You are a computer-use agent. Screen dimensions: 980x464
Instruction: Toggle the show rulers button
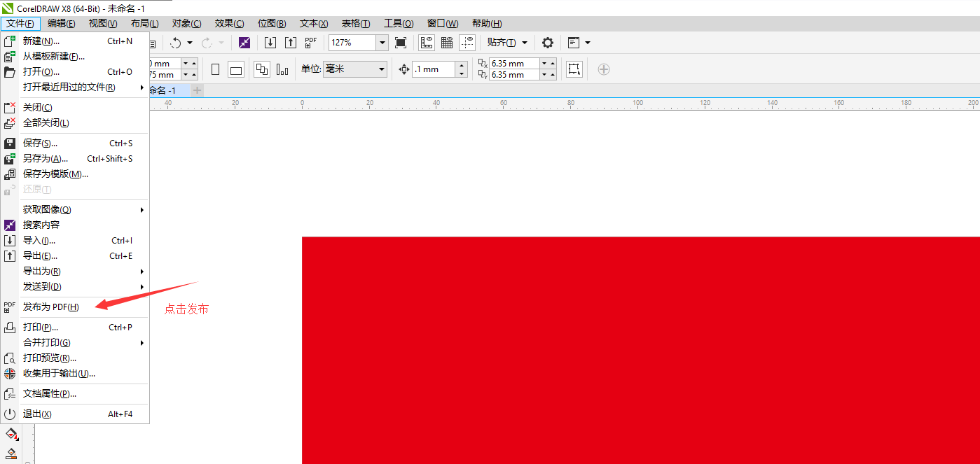(x=427, y=43)
